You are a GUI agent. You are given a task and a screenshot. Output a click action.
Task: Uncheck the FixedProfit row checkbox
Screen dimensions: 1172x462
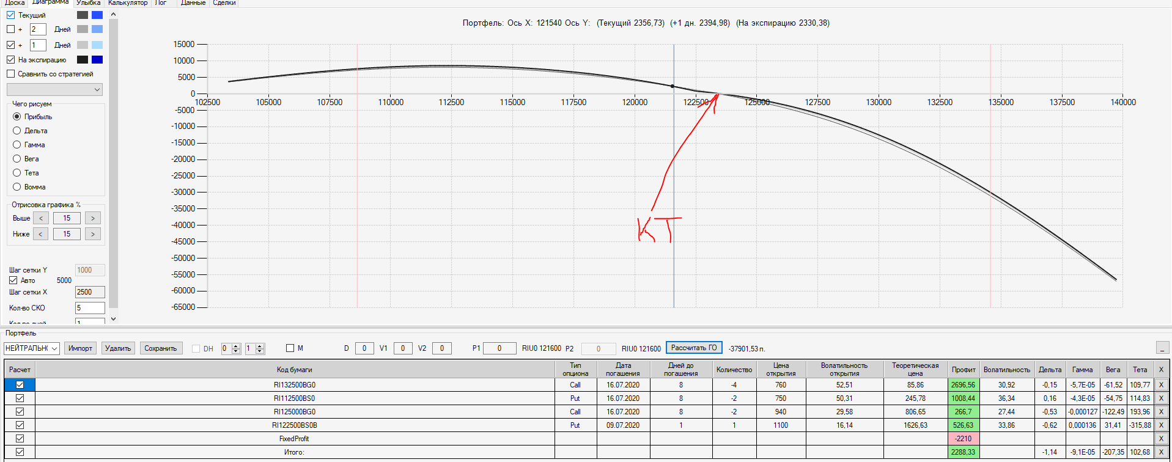(20, 439)
